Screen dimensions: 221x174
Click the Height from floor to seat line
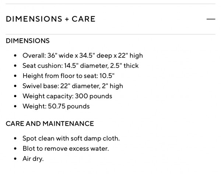click(x=69, y=76)
